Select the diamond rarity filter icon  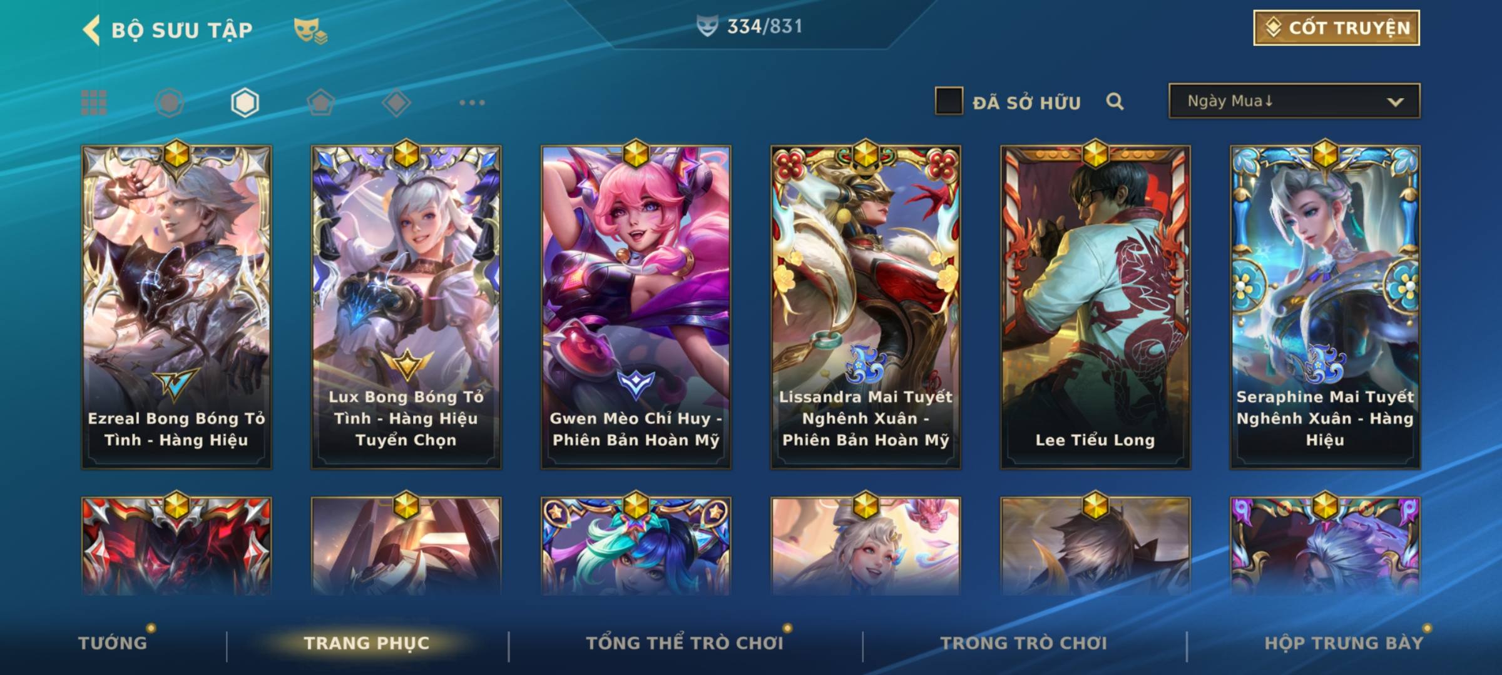point(396,102)
